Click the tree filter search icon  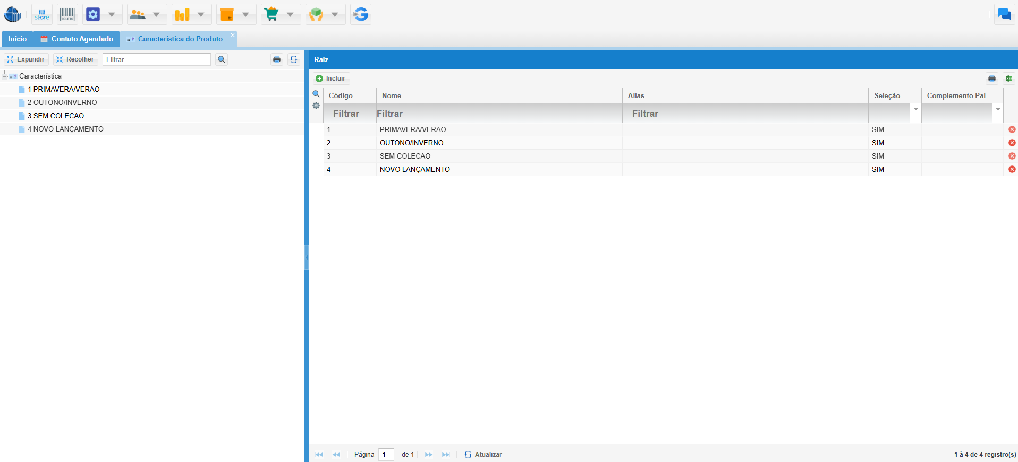[222, 59]
